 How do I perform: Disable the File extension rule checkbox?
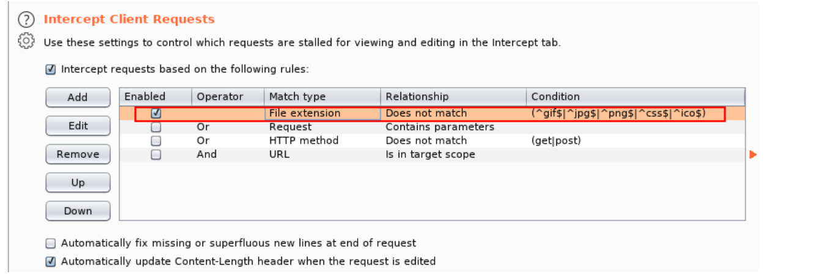156,113
